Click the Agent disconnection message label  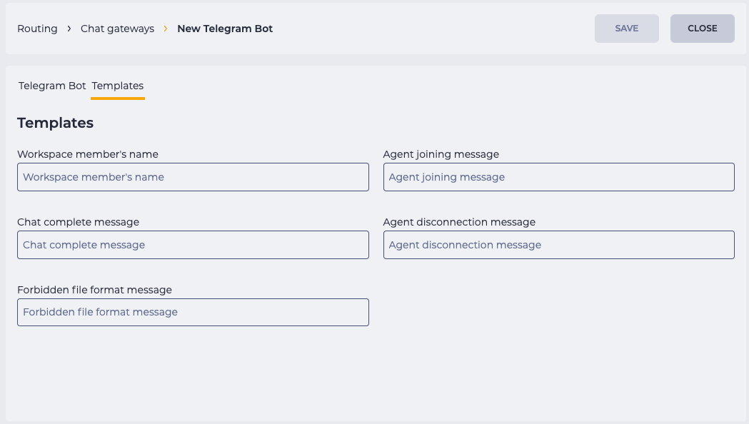pyautogui.click(x=459, y=222)
